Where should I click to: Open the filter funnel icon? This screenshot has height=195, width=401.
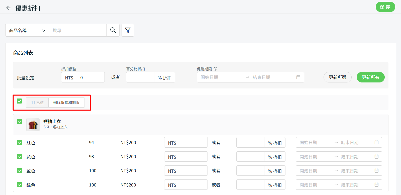click(x=128, y=30)
